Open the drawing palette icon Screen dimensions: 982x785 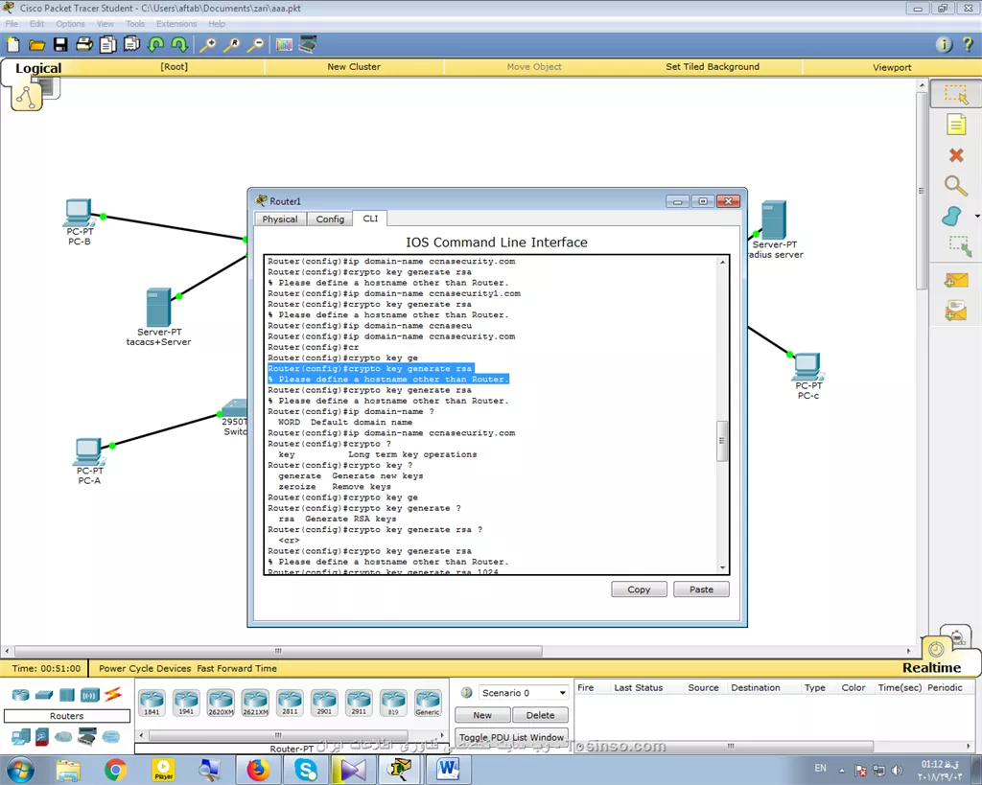click(284, 44)
